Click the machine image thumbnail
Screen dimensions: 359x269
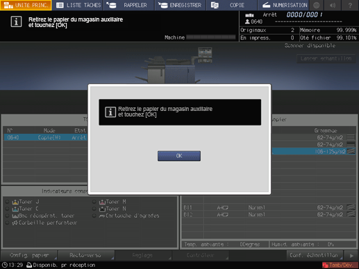click(173, 65)
